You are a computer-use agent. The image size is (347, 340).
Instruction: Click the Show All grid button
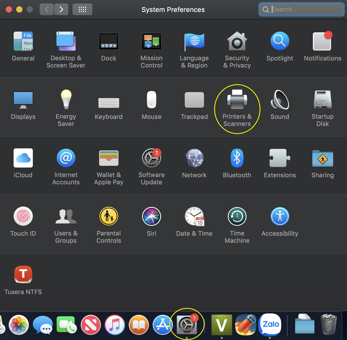tap(82, 10)
